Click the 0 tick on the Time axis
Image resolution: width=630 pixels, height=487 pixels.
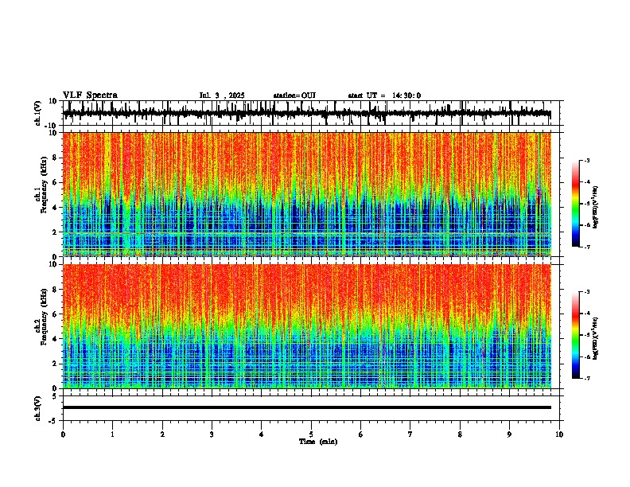[x=63, y=434]
